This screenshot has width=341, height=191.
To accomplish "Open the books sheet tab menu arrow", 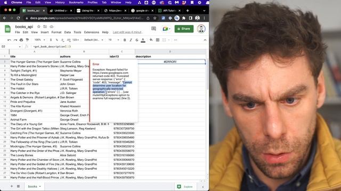I will point(40,186).
